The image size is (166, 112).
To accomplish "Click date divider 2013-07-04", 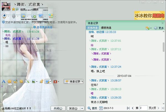I will [124, 76].
